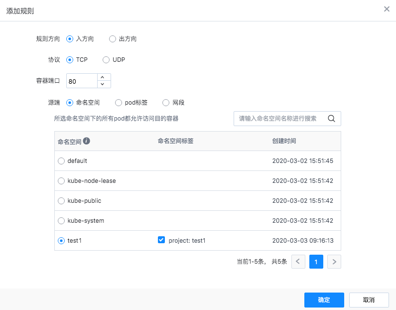
Task: Select kube-node-lease namespace row
Action: pyautogui.click(x=61, y=181)
